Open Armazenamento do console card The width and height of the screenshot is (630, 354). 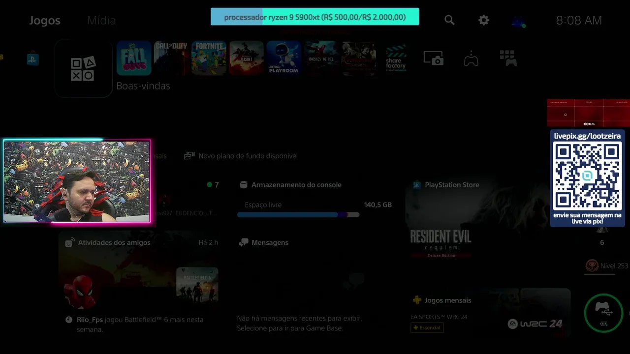pyautogui.click(x=314, y=200)
